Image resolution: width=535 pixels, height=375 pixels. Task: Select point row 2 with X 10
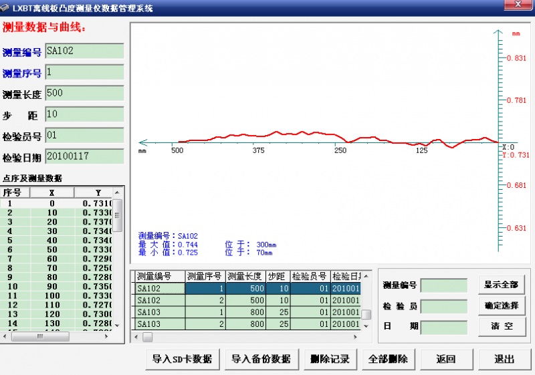click(x=56, y=213)
